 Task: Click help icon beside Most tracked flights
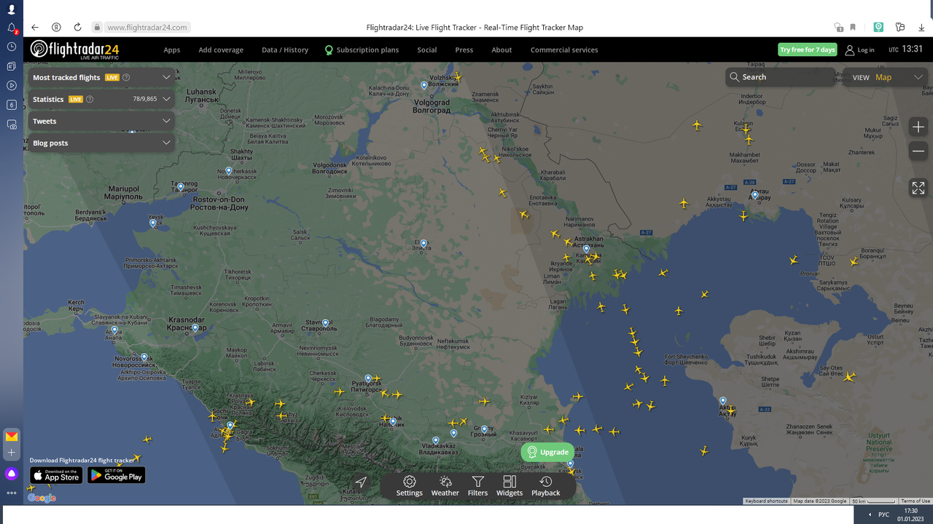pyautogui.click(x=126, y=77)
